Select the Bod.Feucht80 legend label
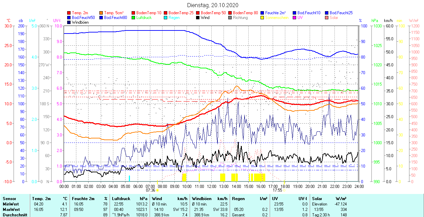Image resolution: width=424 pixels, height=217 pixels. tap(115, 18)
